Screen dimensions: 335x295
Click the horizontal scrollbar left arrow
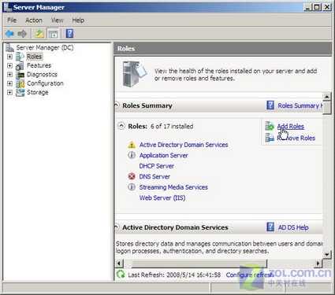pos(119,263)
